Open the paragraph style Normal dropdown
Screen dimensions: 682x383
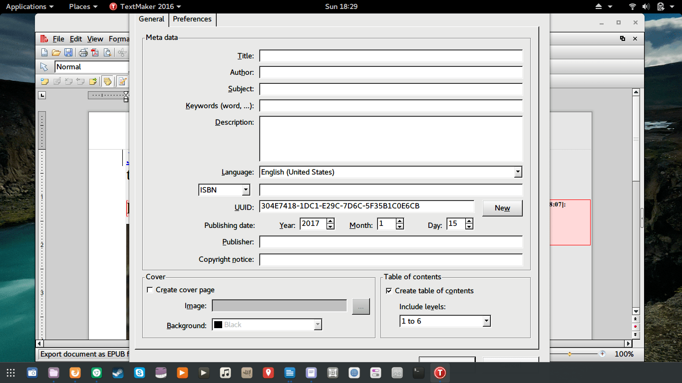pyautogui.click(x=92, y=67)
